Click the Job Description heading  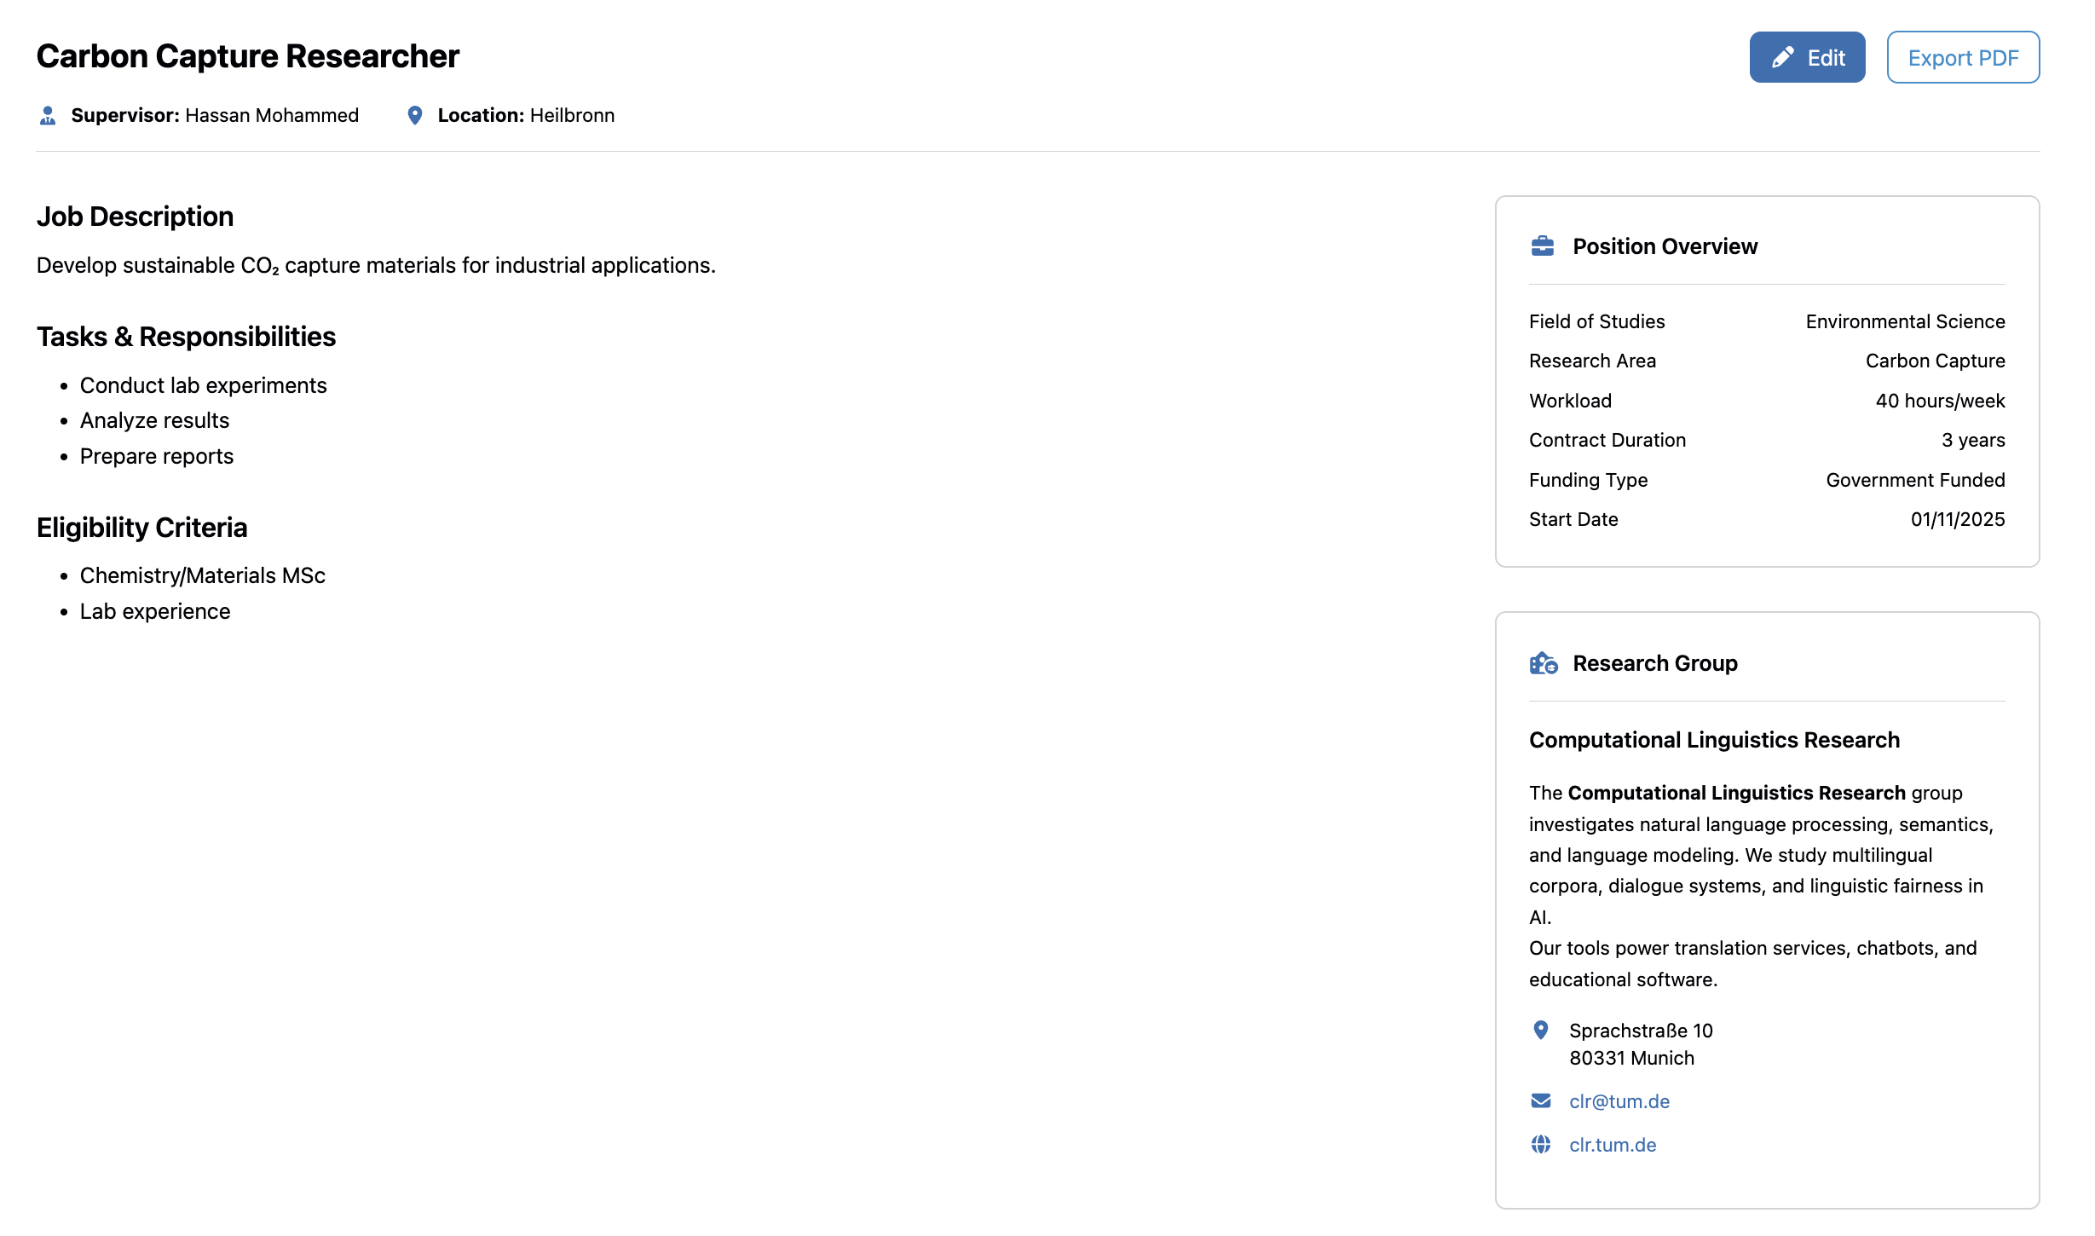point(135,217)
